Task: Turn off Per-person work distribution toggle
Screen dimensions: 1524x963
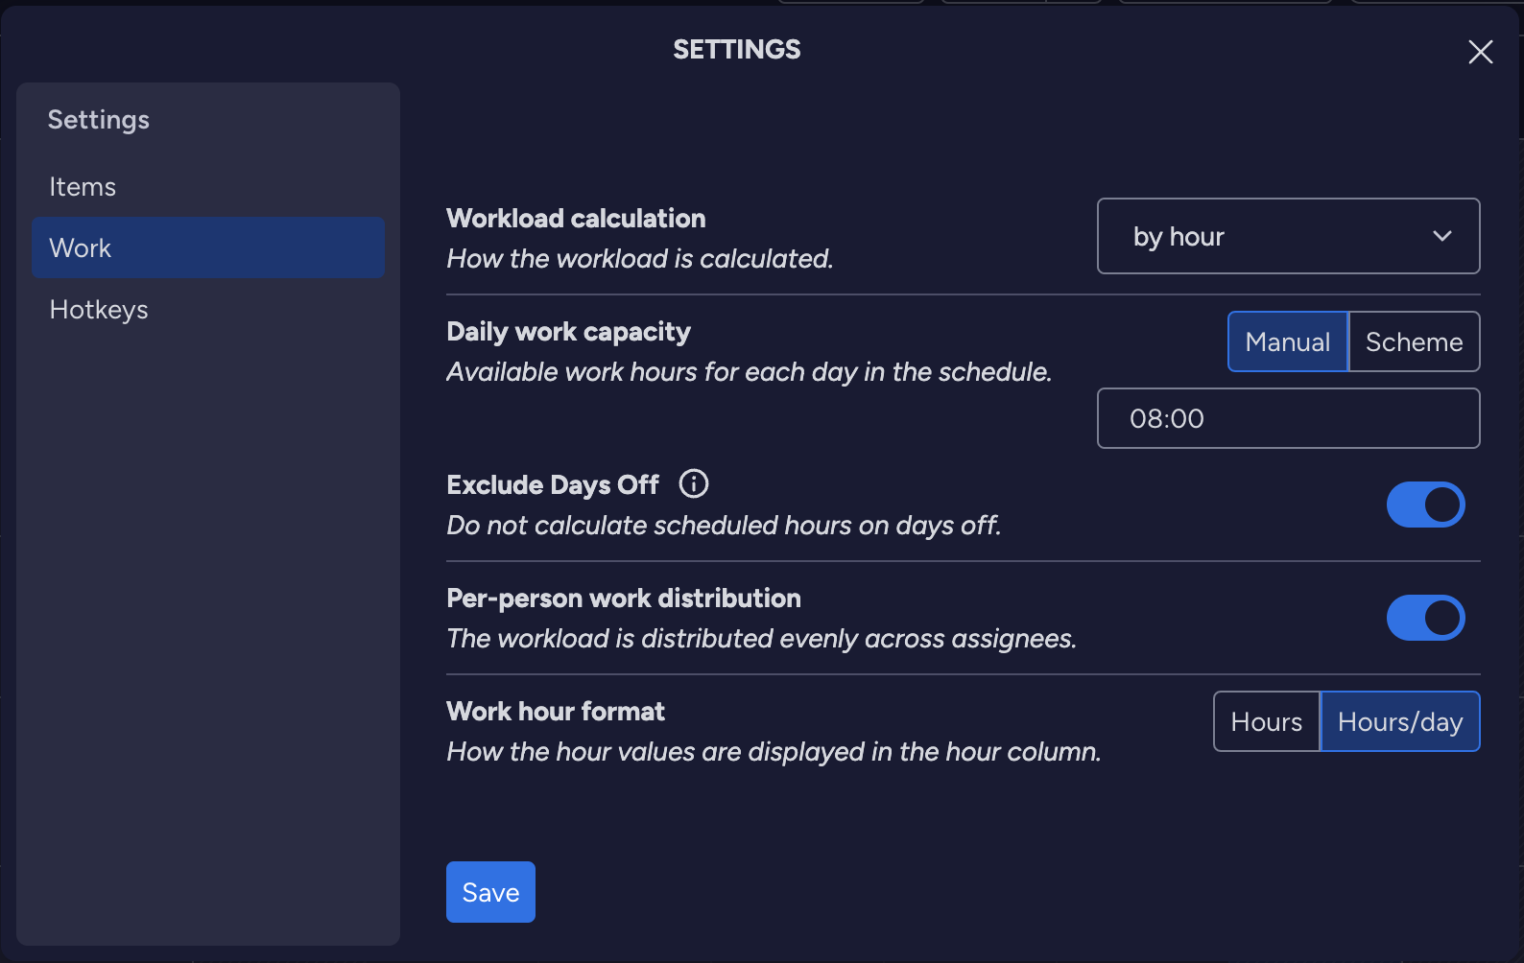Action: pos(1425,618)
